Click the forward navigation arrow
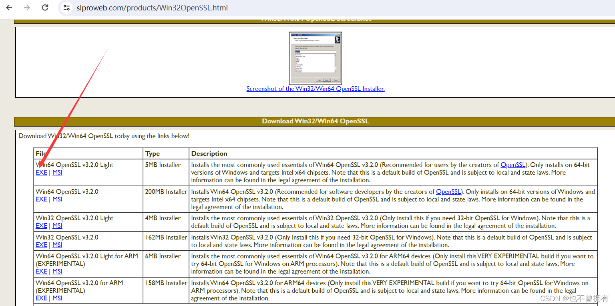This screenshot has height=306, width=615. (x=26, y=7)
